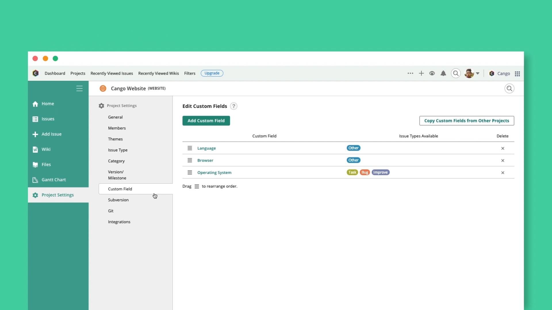Click the Add Custom Field button
The width and height of the screenshot is (552, 310).
point(206,121)
